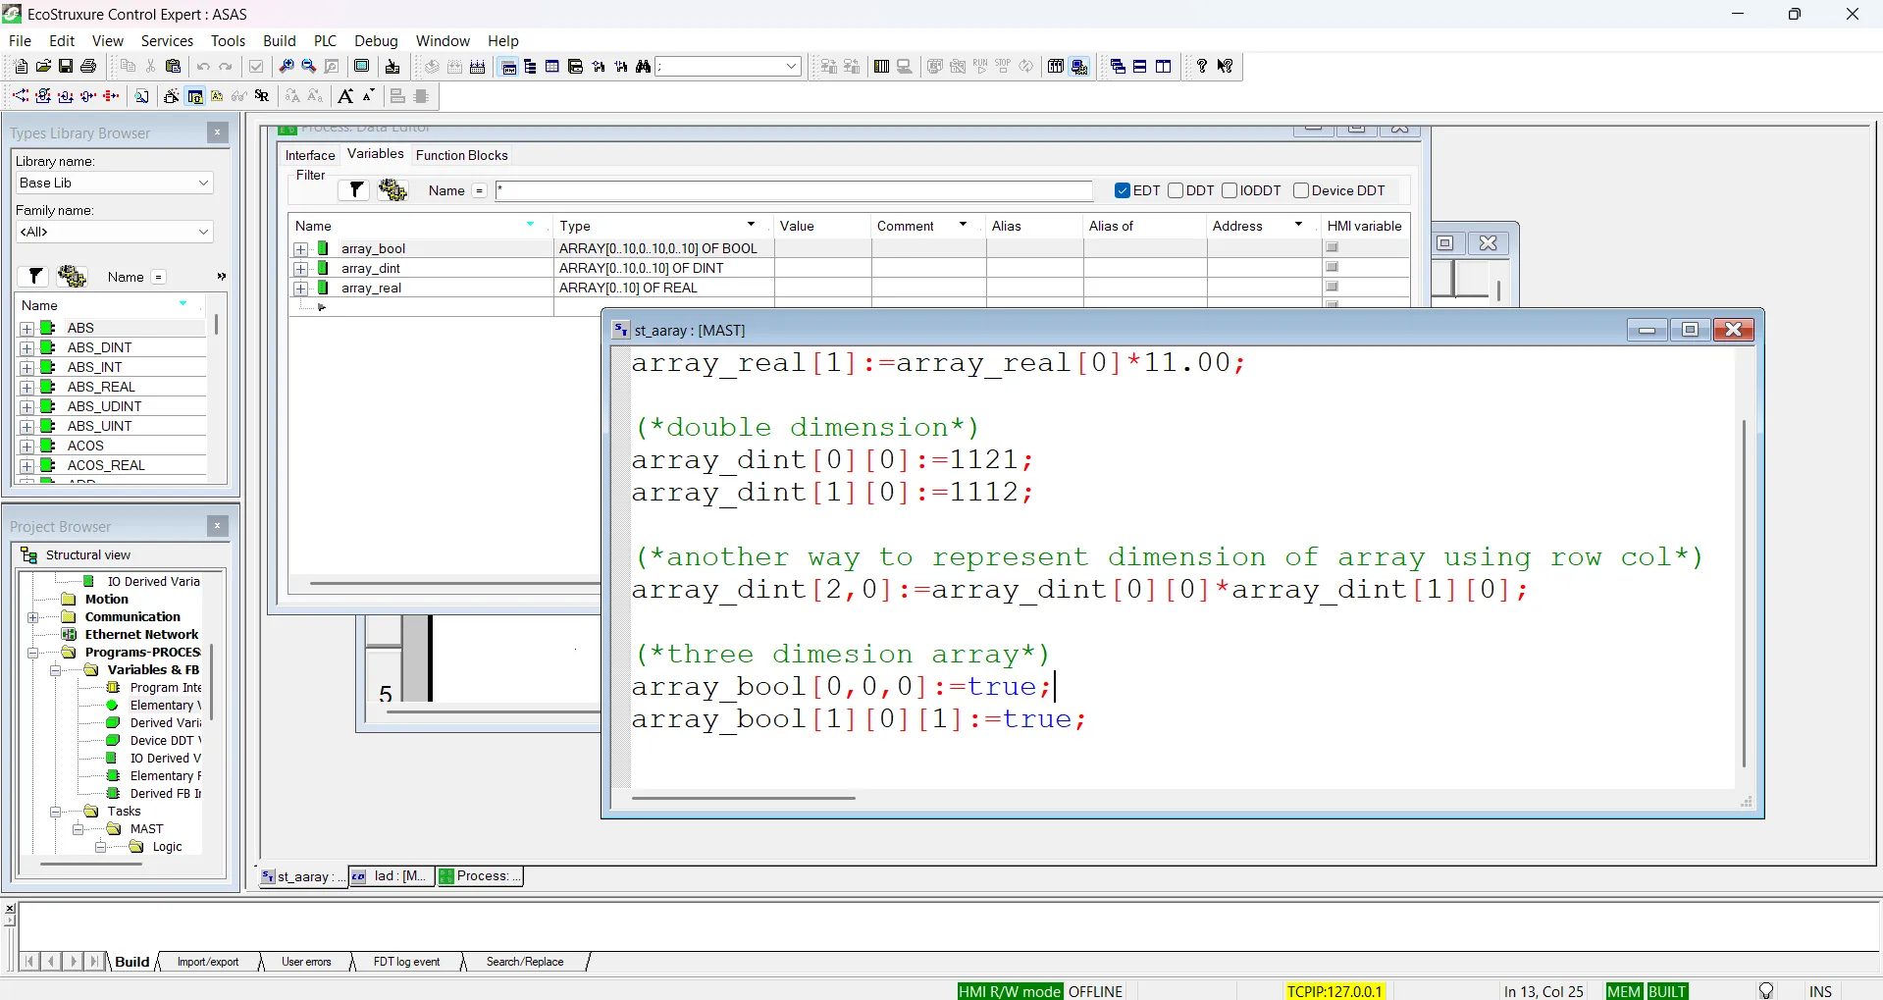The height and width of the screenshot is (1000, 1883).
Task: Open the Debug menu
Action: (376, 40)
